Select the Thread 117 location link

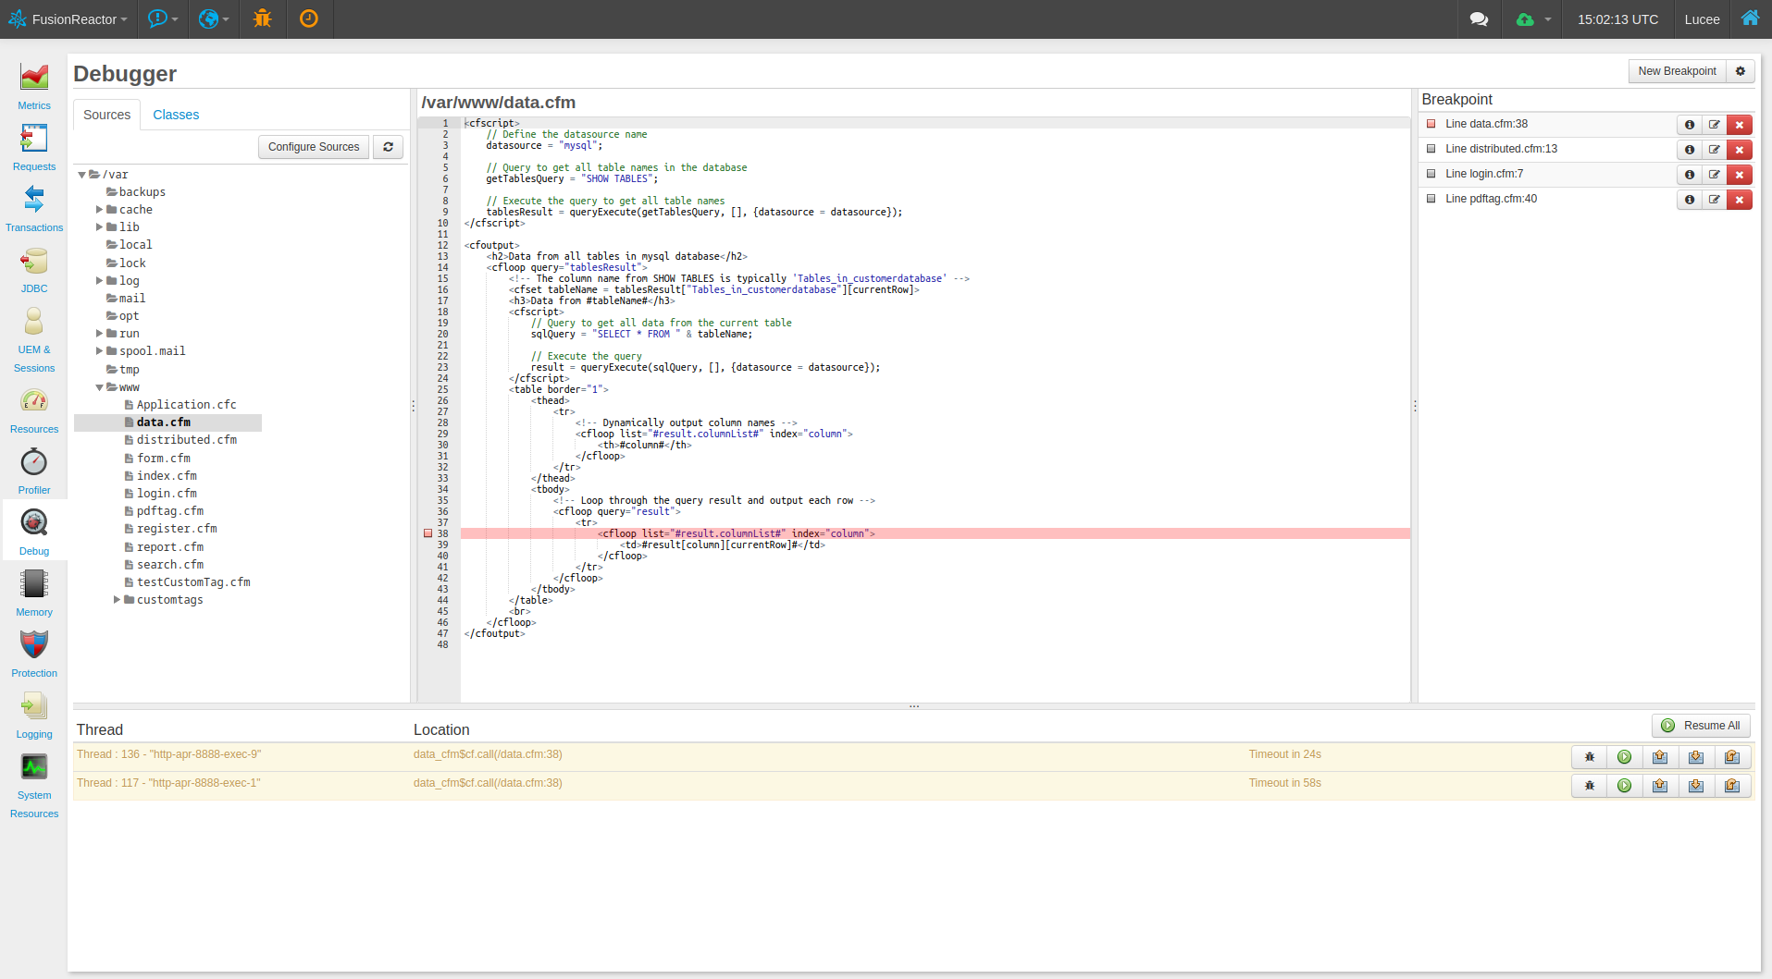tap(488, 783)
